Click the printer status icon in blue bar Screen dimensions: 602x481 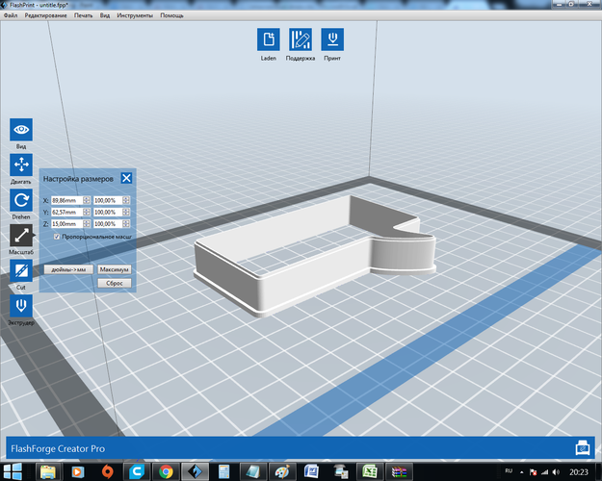click(583, 448)
